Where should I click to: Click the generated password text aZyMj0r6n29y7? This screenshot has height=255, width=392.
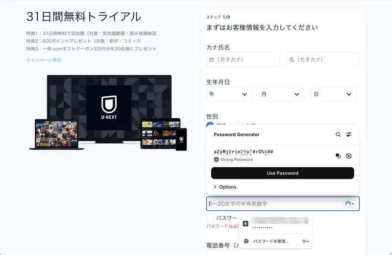coord(244,151)
